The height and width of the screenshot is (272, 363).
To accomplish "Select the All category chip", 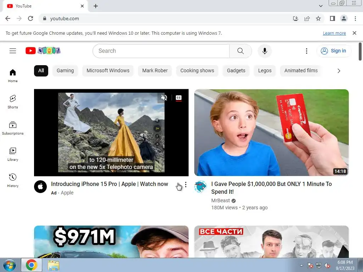I will click(x=41, y=70).
